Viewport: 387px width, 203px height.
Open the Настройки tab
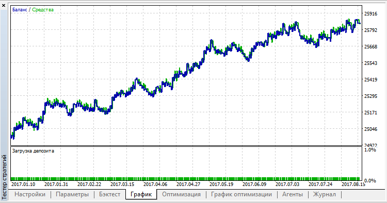[30, 194]
